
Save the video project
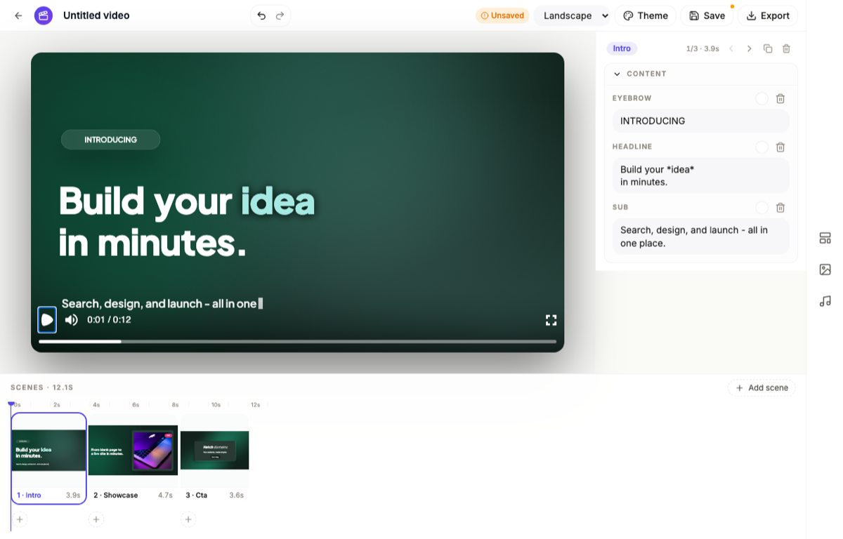(707, 15)
